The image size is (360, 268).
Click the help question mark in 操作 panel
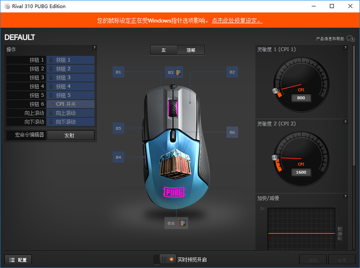[x=94, y=47]
